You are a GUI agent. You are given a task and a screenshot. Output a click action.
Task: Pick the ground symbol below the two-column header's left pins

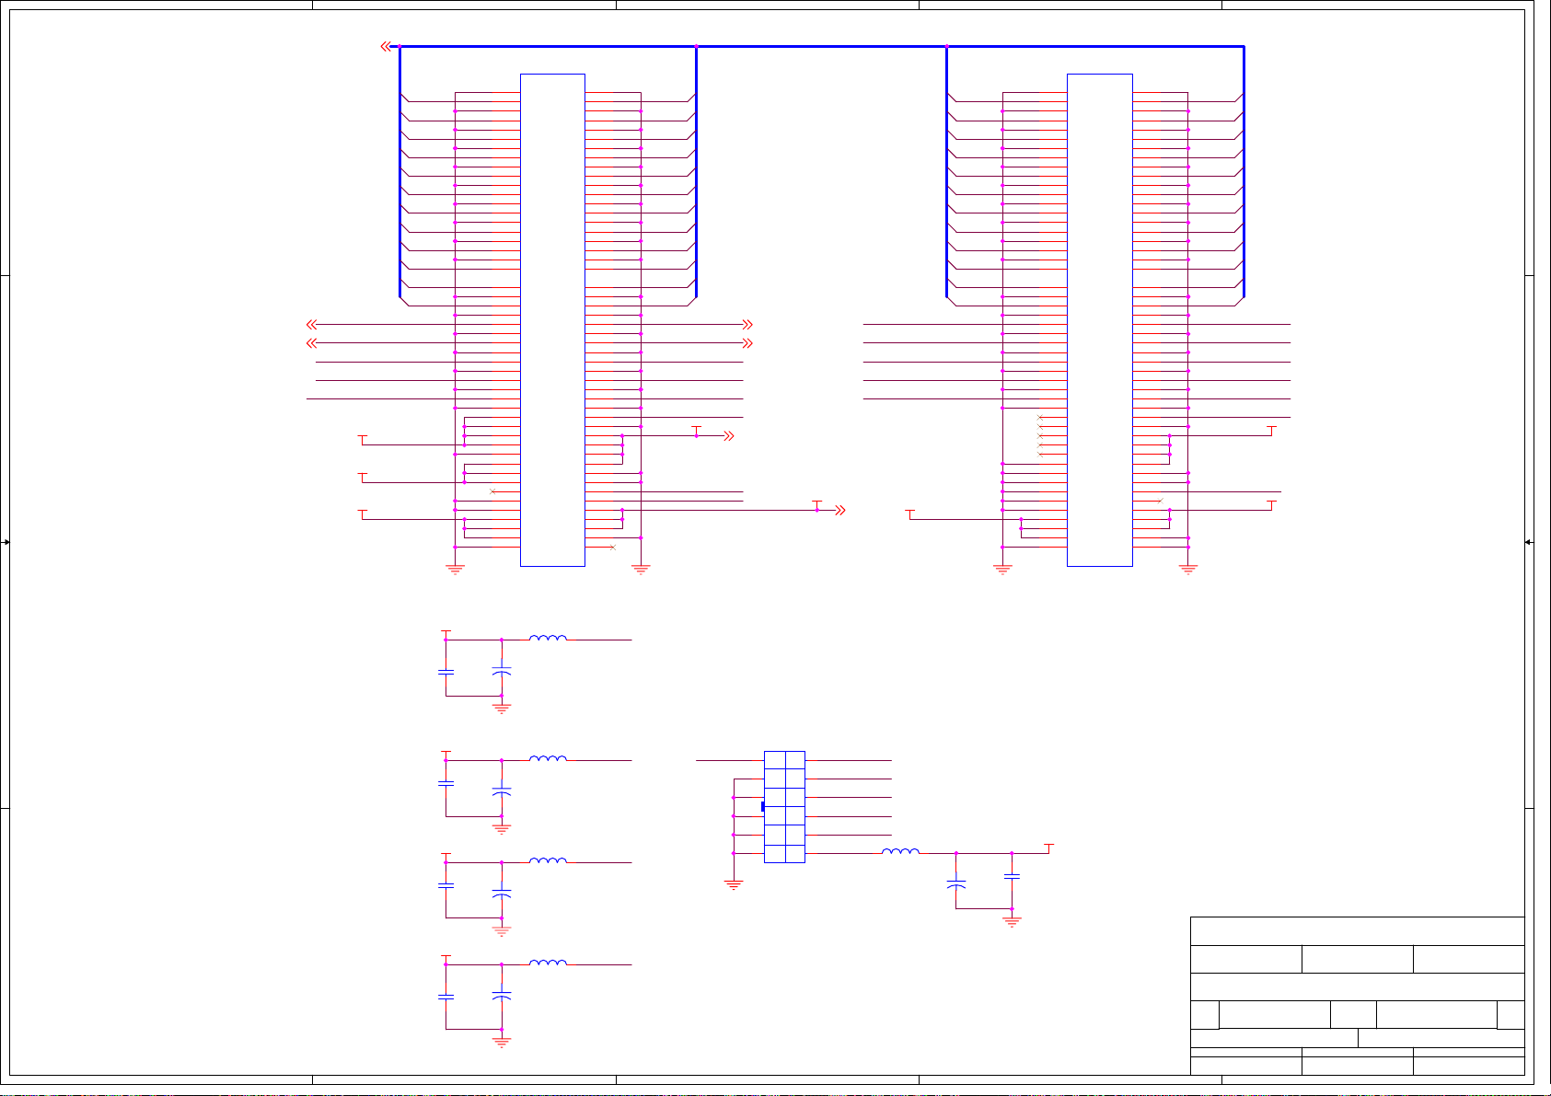tap(734, 885)
